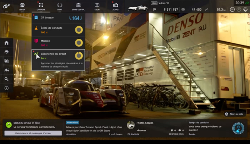Click the Gran Turismo logo icon
Screen dimensions: 250x144
[7, 6]
